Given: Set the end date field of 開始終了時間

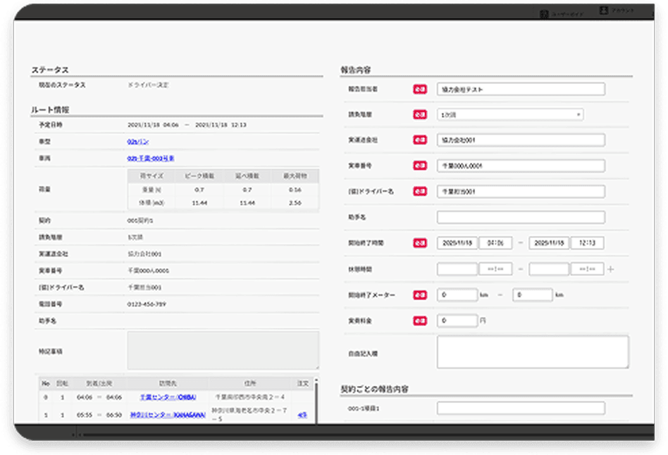Looking at the screenshot, I should 549,243.
